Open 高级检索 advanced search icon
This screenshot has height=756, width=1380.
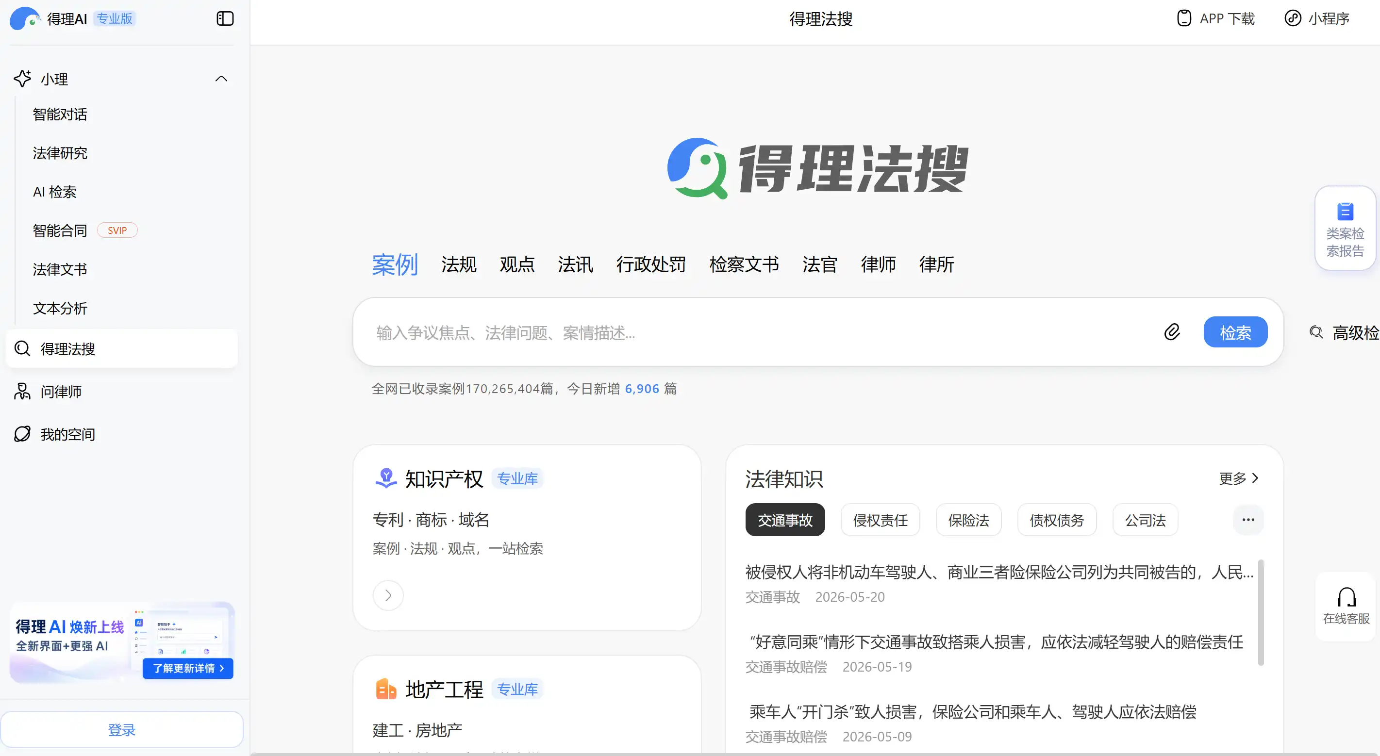[1316, 332]
